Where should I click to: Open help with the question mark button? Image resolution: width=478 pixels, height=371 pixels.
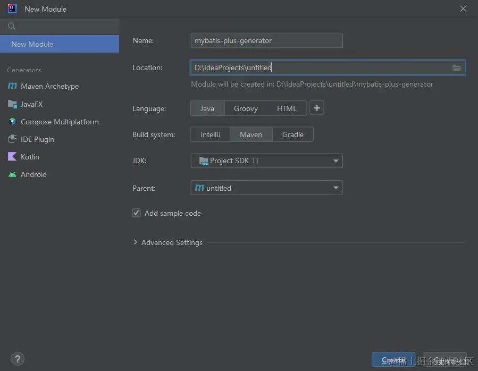point(18,359)
